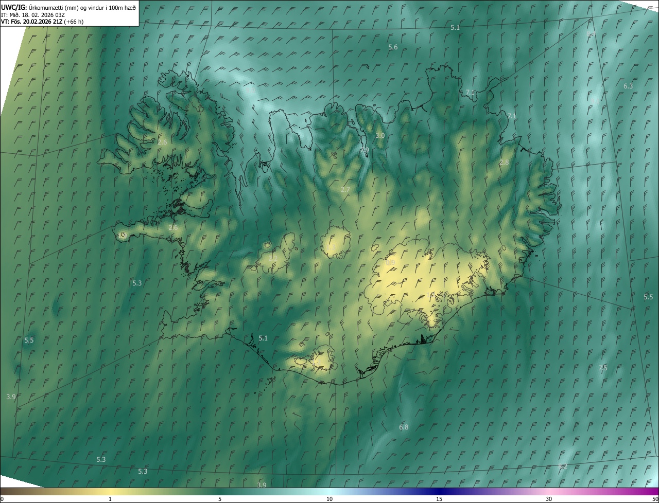Click the valid time "VT: Fös. 20.02.2026 21Z (+66 h)"
This screenshot has height=503, width=659.
(42, 22)
